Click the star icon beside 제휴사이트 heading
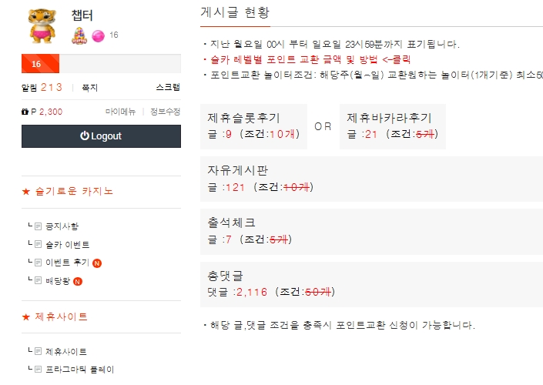 click(x=25, y=316)
